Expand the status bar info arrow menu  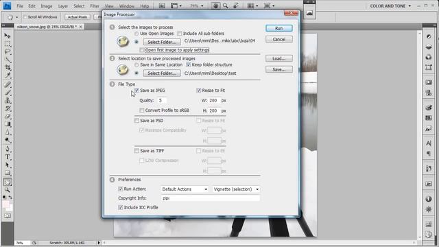point(99,243)
